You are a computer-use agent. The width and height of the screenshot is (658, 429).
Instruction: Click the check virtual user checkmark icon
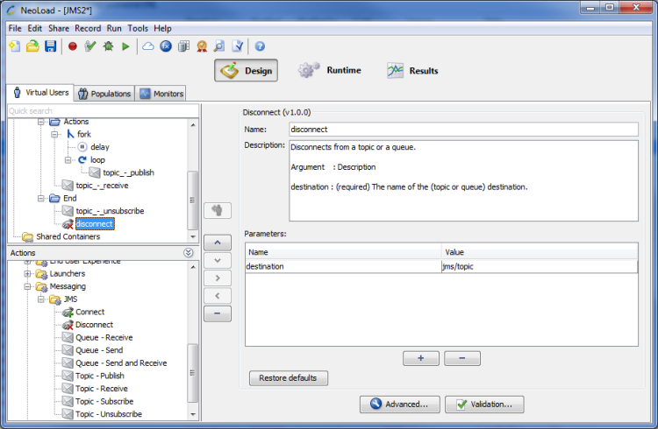coord(90,46)
